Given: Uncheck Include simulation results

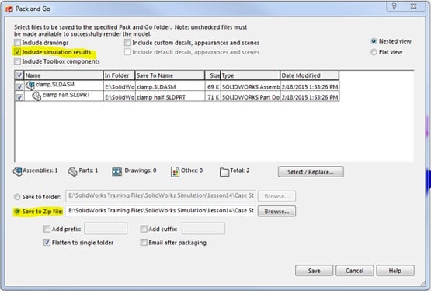Looking at the screenshot, I should (18, 52).
